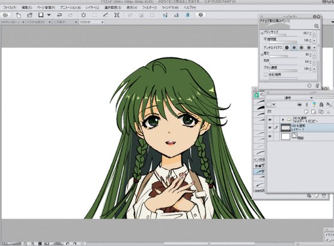Open the ヘルプ(H) menu
334x246 pixels.
point(190,7)
